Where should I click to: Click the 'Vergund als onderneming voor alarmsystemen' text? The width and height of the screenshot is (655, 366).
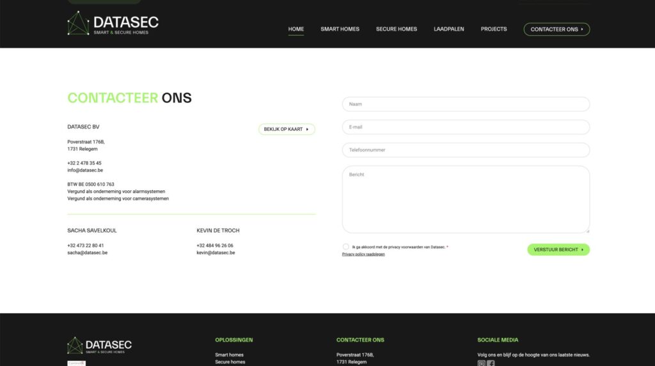click(x=116, y=192)
